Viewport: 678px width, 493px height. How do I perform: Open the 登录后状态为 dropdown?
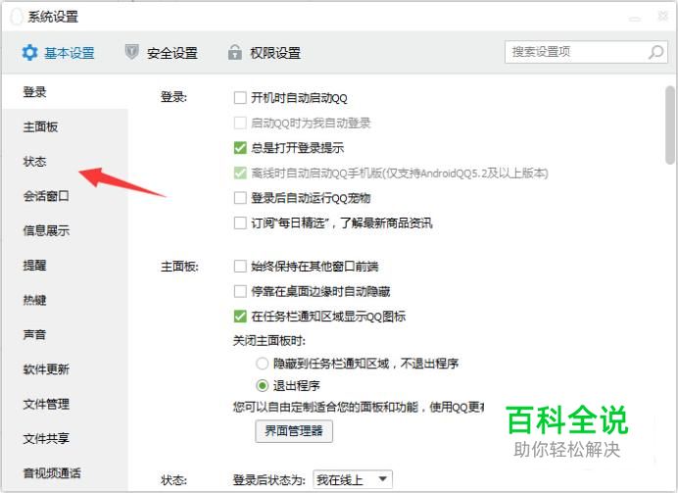coord(353,479)
